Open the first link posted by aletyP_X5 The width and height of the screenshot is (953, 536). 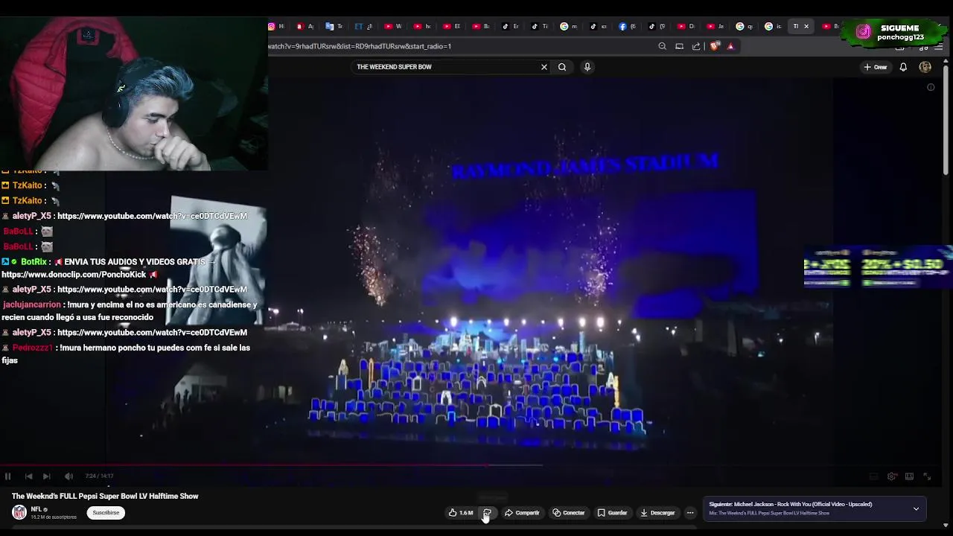pyautogui.click(x=152, y=216)
